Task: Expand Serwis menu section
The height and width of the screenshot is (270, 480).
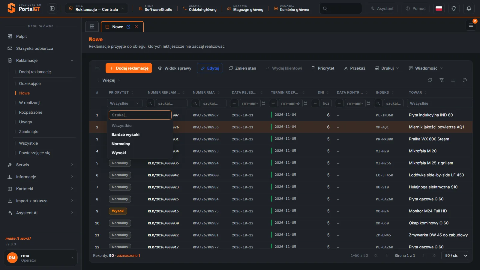Action: pyautogui.click(x=40, y=165)
